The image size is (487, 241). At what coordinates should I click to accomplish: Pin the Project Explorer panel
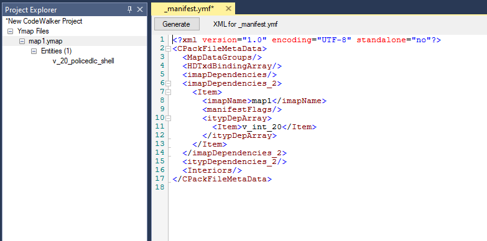[130, 9]
